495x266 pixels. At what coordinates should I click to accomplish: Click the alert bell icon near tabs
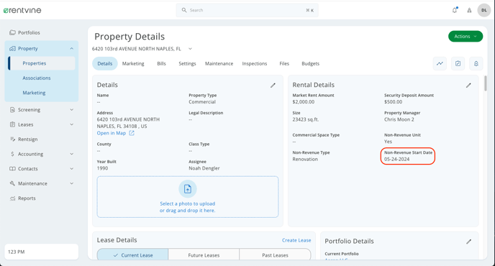(x=476, y=63)
